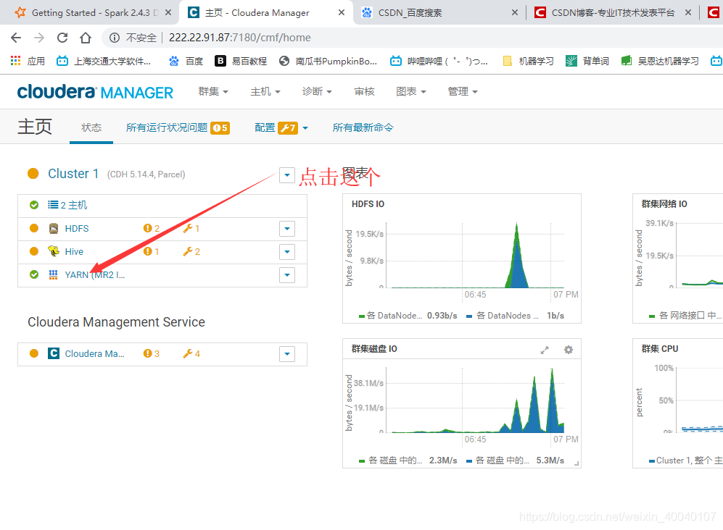The height and width of the screenshot is (530, 723).
Task: Open the 百度 bookmark
Action: pyautogui.click(x=186, y=61)
